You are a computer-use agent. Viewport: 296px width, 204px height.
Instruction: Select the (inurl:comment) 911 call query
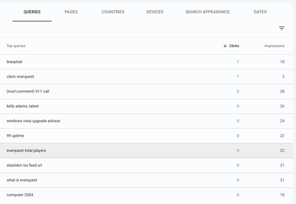coord(28,91)
